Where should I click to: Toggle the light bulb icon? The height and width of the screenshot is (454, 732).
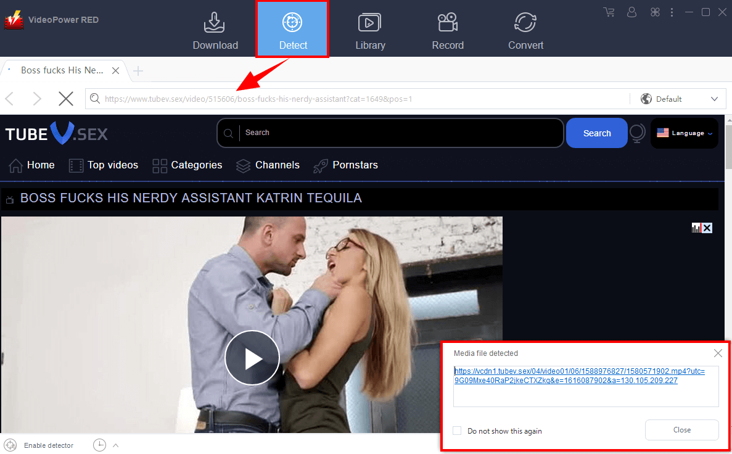coord(638,133)
